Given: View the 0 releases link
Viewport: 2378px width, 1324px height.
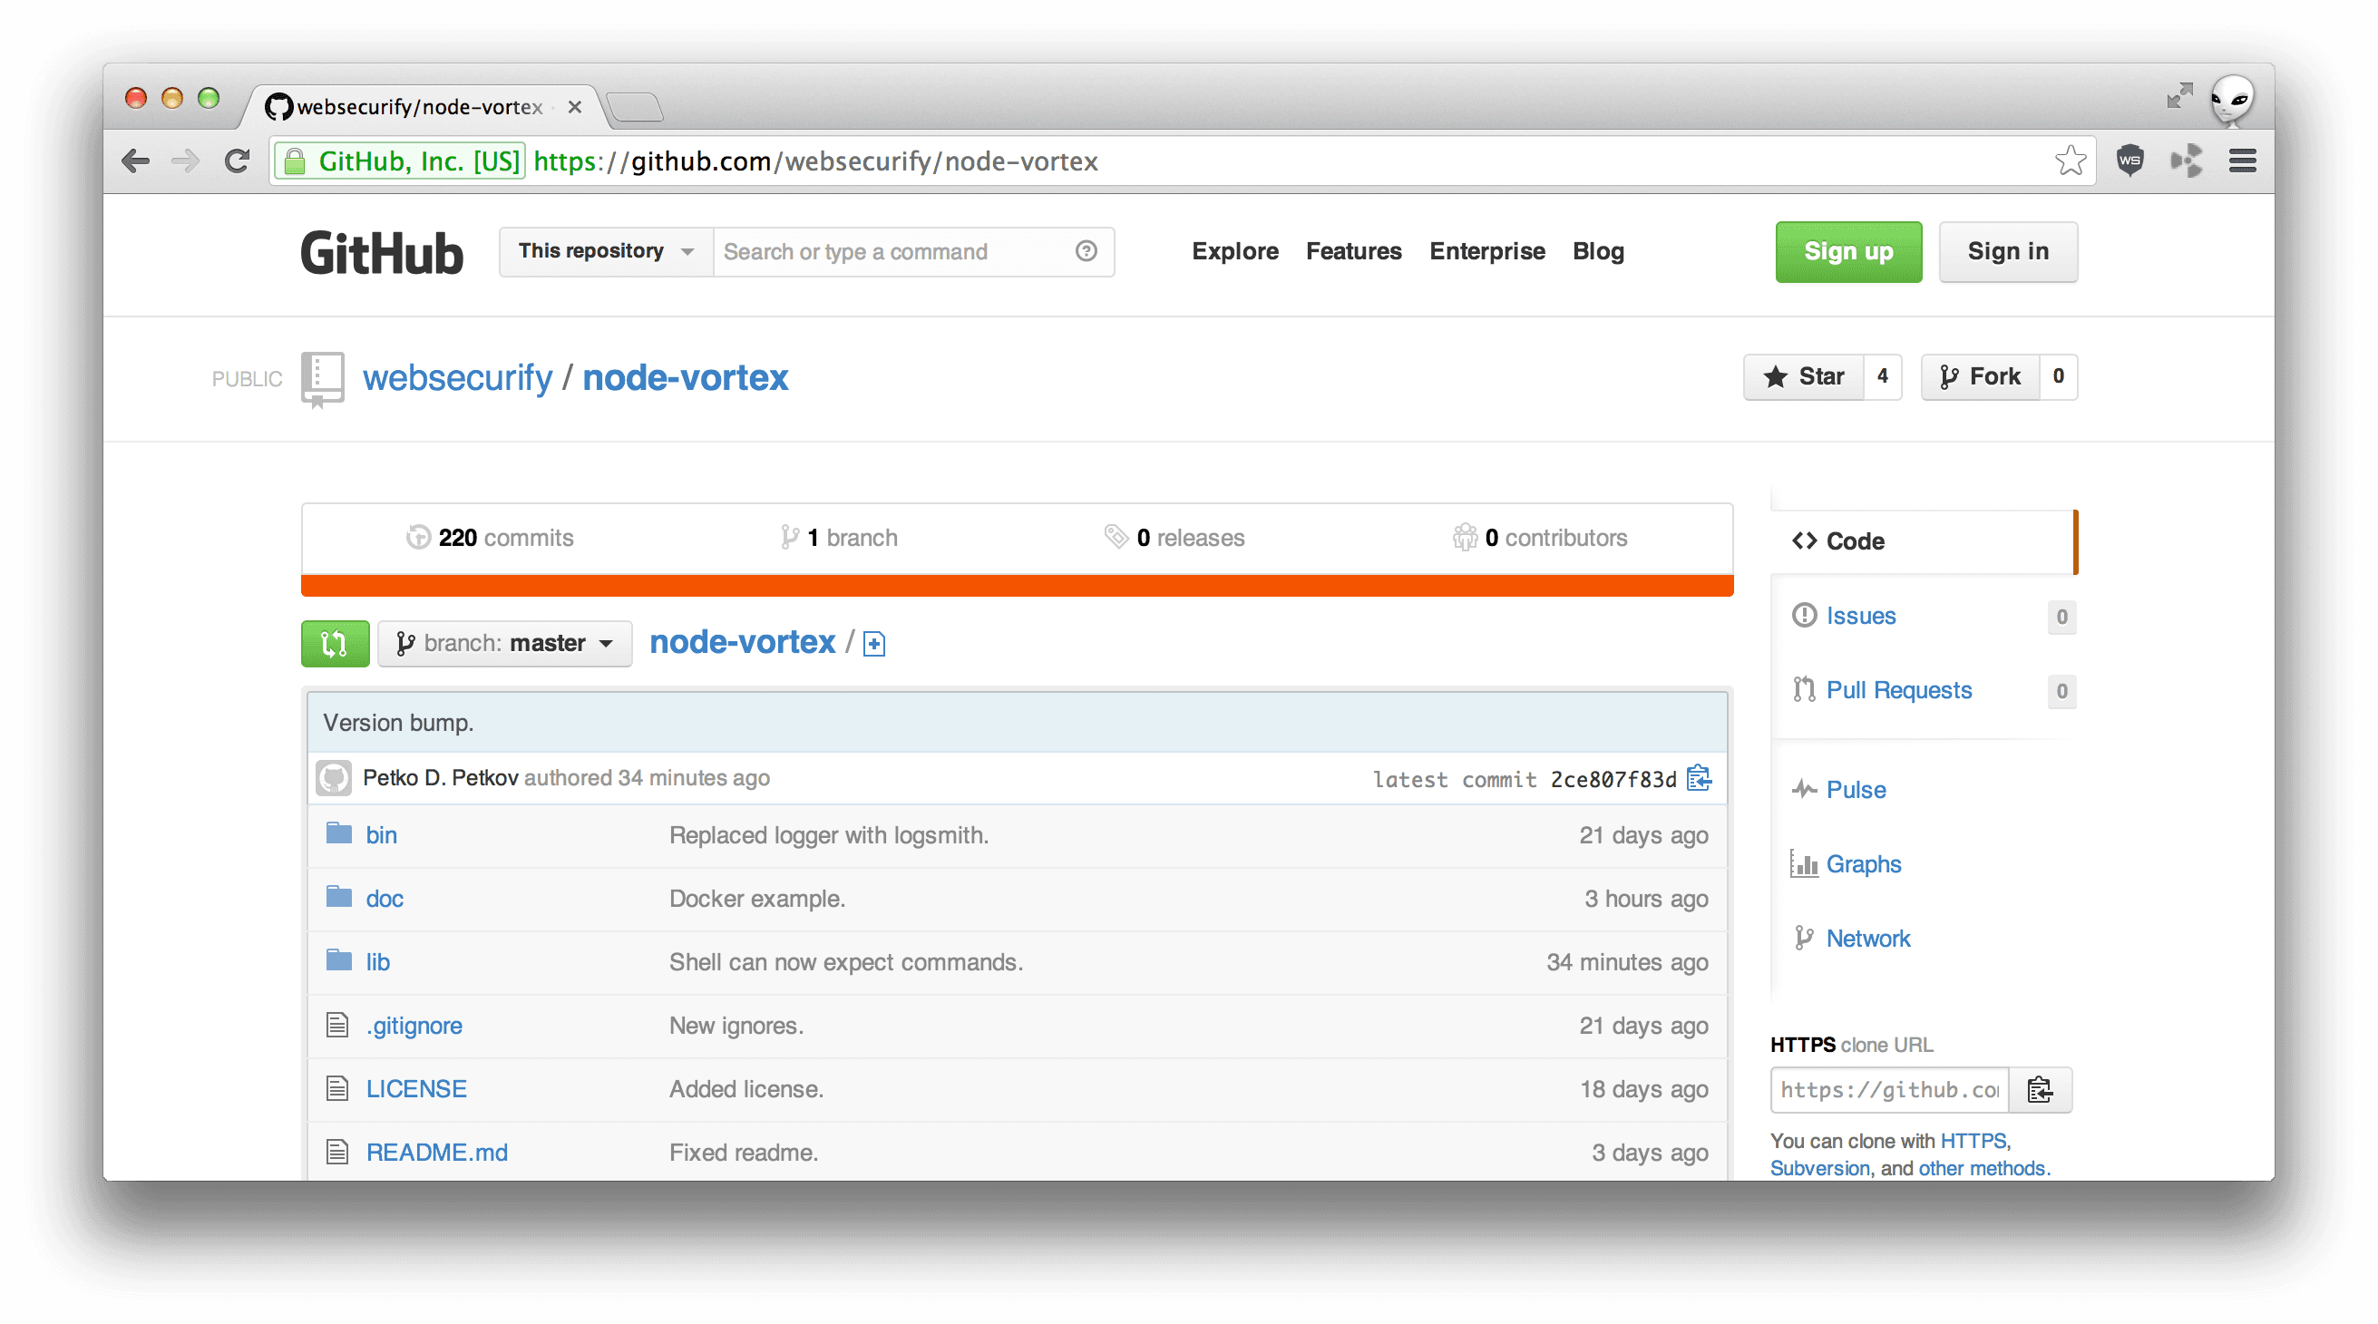Looking at the screenshot, I should (1174, 538).
